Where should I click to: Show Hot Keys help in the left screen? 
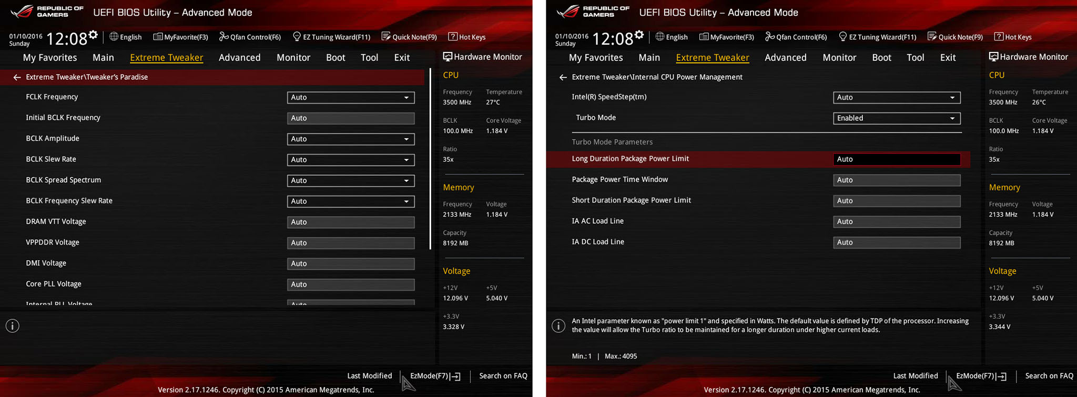tap(467, 37)
